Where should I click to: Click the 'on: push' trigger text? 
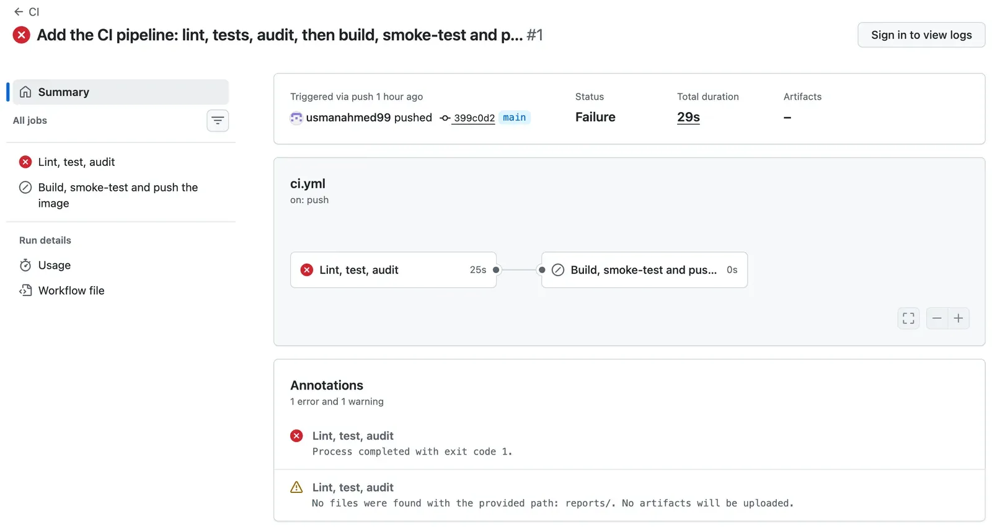click(309, 200)
